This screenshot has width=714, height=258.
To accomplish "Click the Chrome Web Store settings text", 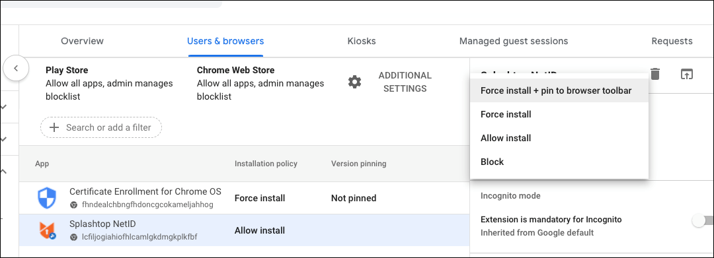I will tap(260, 84).
